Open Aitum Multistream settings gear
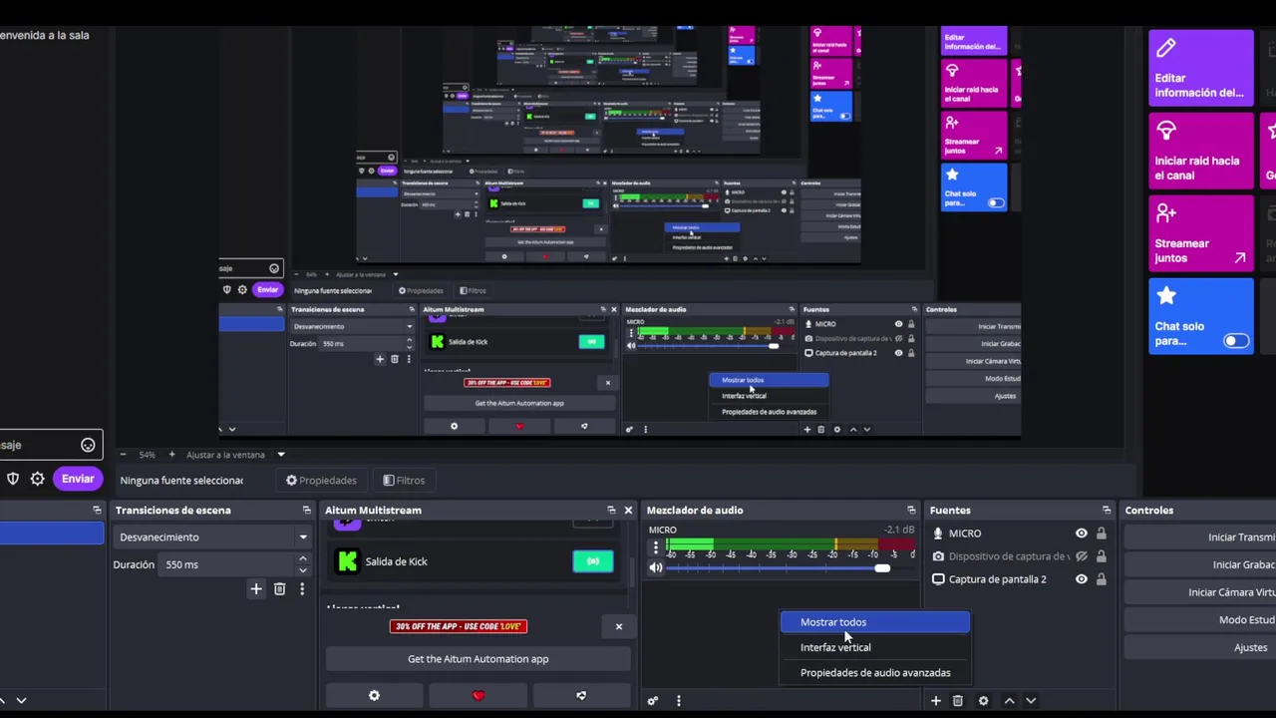Viewport: 1276px width, 718px height. [x=374, y=696]
